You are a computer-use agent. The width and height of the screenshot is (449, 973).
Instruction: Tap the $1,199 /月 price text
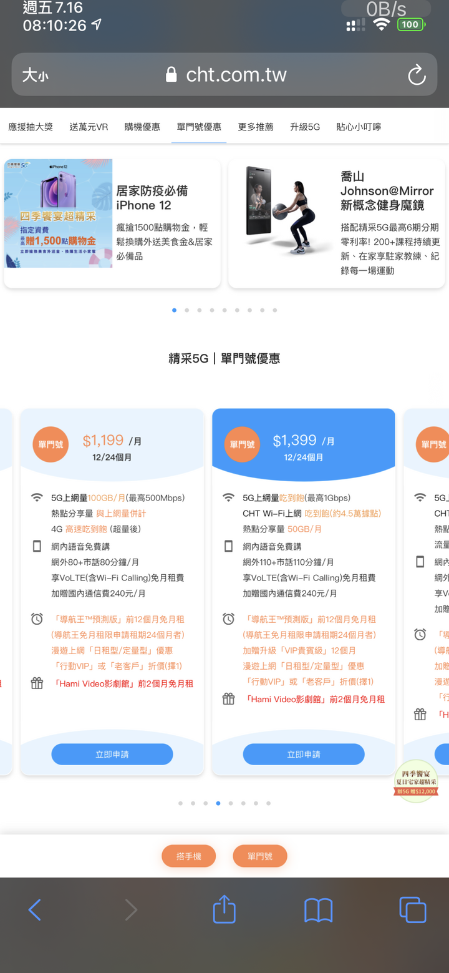[x=112, y=441]
